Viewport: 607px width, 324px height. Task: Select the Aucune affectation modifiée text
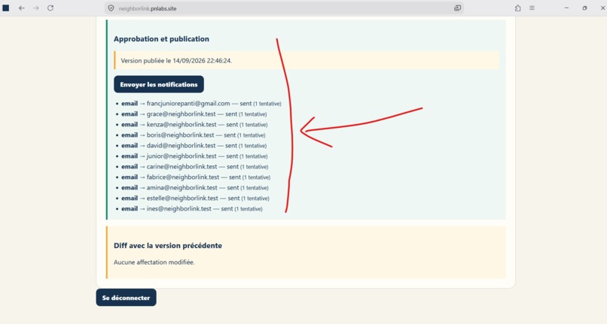coord(154,262)
